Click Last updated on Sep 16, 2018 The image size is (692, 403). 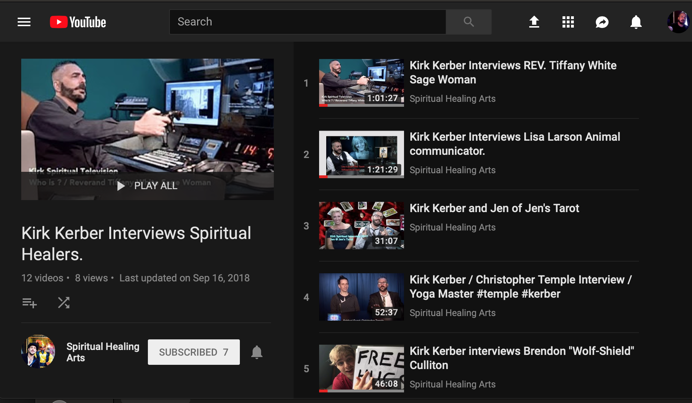[184, 278]
